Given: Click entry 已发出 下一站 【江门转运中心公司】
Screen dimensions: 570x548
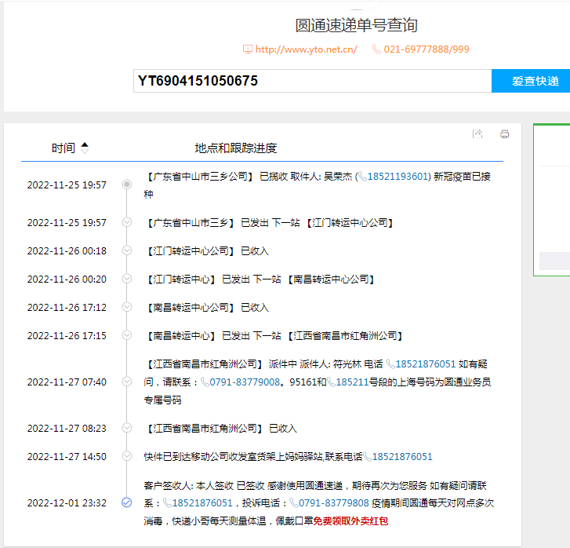Looking at the screenshot, I should pyautogui.click(x=269, y=223).
